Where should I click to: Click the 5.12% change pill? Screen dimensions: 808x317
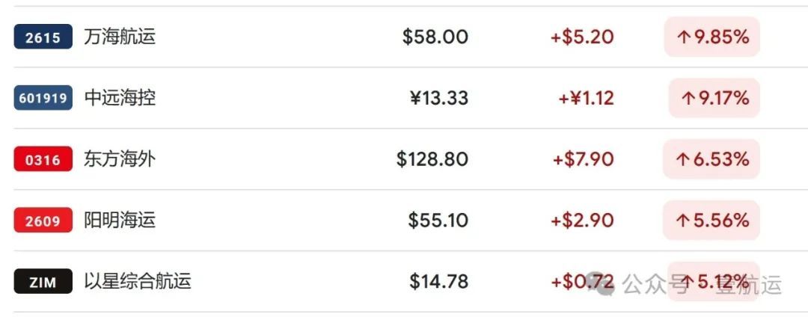click(714, 282)
